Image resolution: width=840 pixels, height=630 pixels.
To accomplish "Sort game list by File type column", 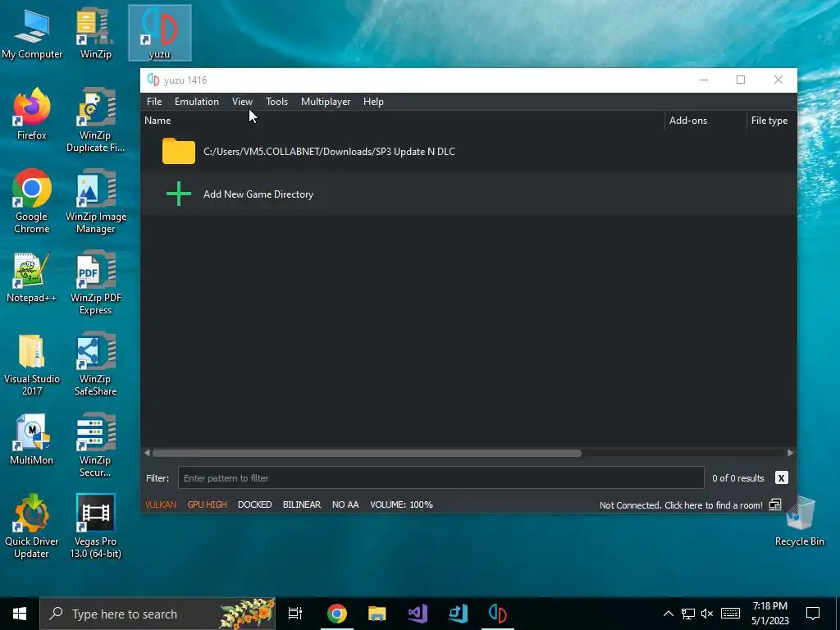I will (x=771, y=121).
